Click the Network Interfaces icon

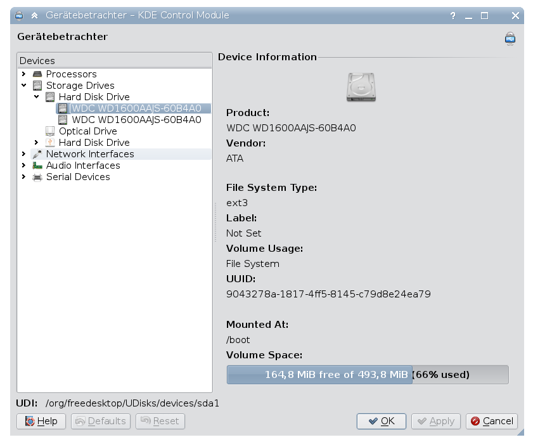tap(37, 154)
